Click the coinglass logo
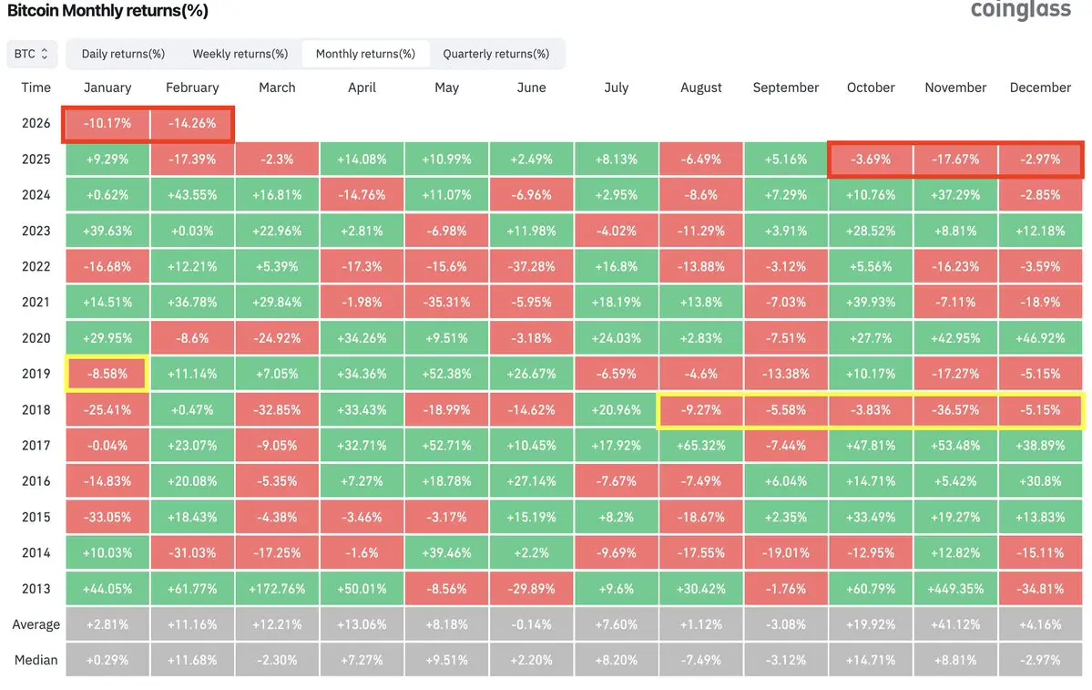Viewport: 1092px width, 690px height. click(x=1025, y=11)
